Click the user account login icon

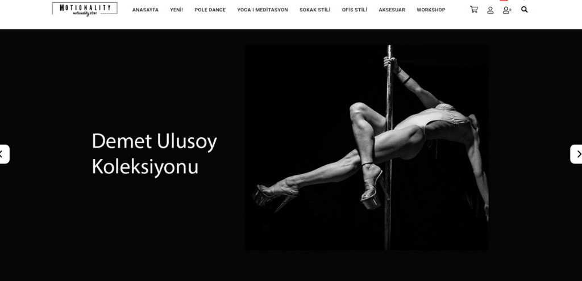point(490,10)
